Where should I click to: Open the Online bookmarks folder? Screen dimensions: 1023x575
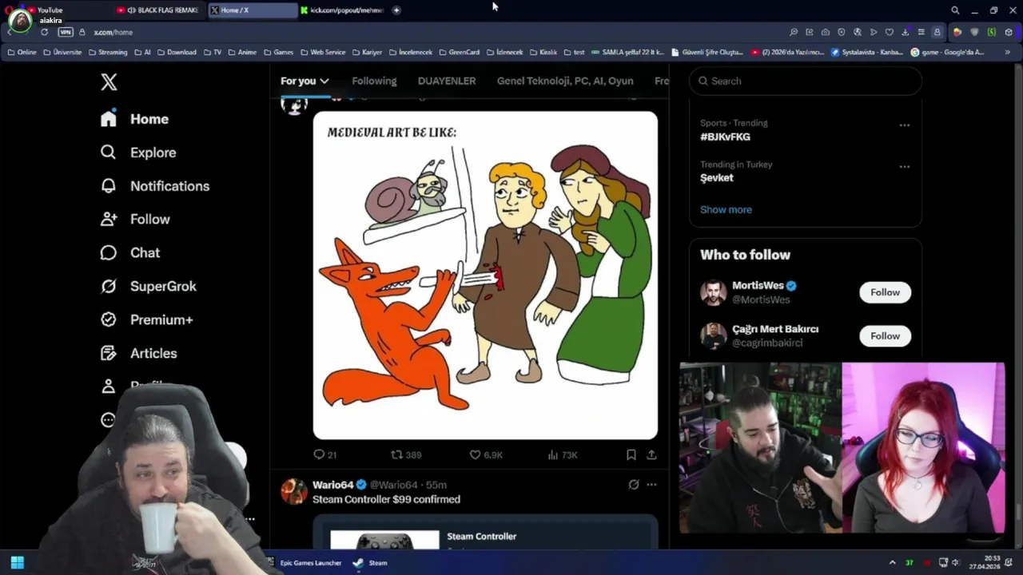pos(22,52)
